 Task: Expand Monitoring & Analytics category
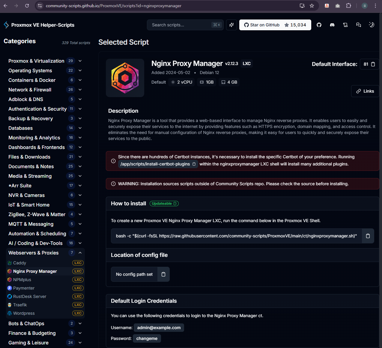point(45,138)
